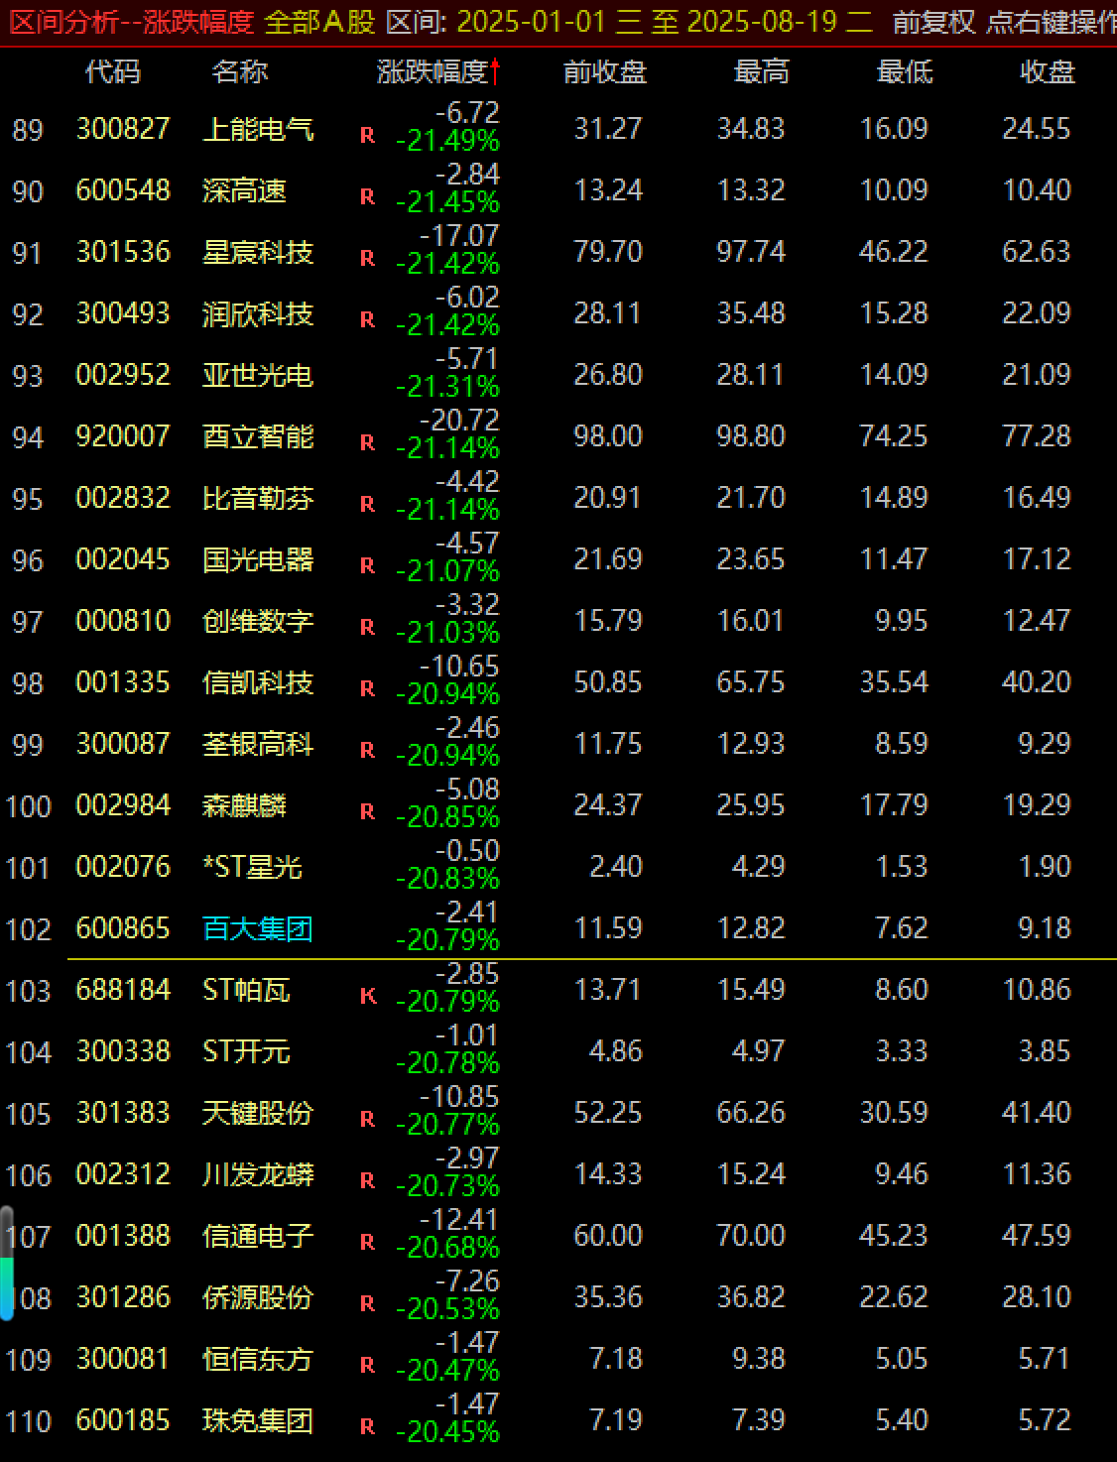1117x1462 pixels.
Task: Click the R marker on the 恒信东方 row
Action: tap(368, 1365)
